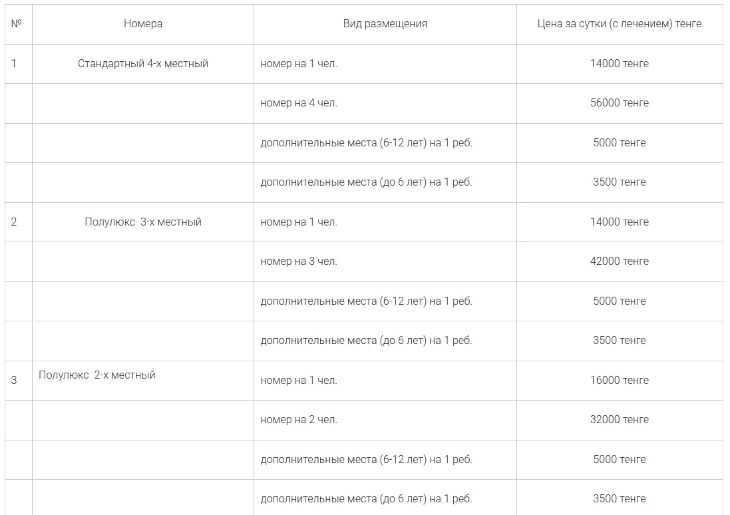
Task: Select the номер на 2 чел. cell
Action: 385,420
